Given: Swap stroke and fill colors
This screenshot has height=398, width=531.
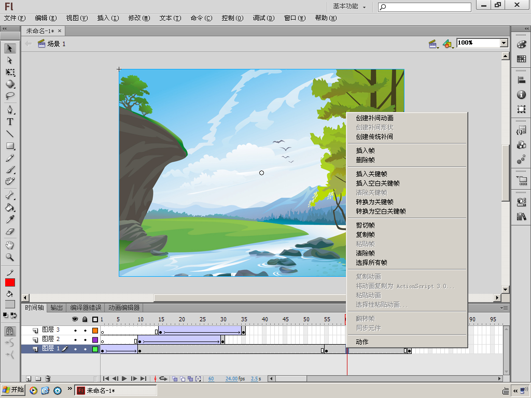Looking at the screenshot, I should point(13,316).
